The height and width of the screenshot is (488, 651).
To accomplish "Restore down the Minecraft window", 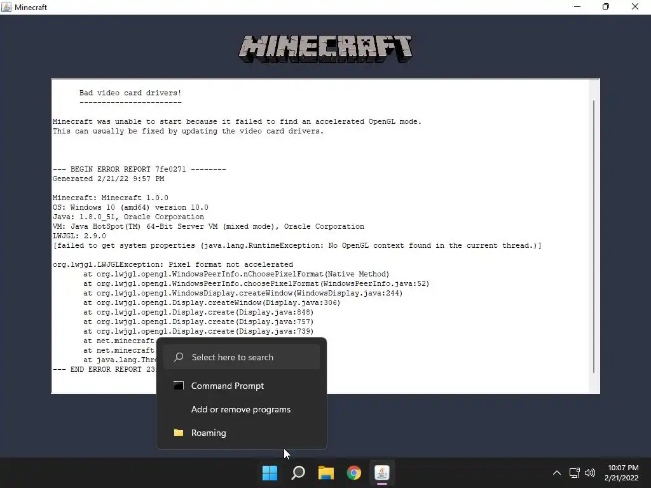I will pyautogui.click(x=606, y=7).
